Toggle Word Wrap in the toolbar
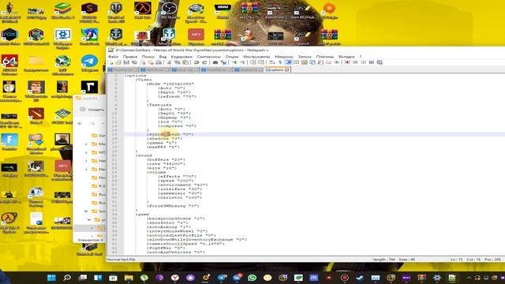 [272, 62]
